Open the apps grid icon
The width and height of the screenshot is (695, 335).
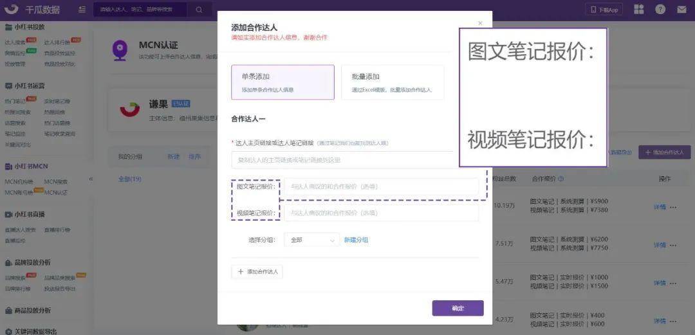tap(638, 10)
